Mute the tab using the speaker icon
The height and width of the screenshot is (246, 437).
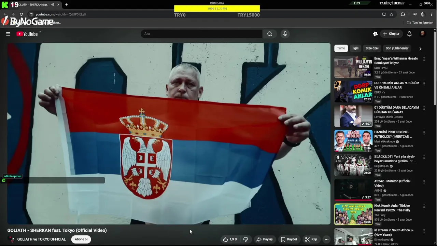coord(53,5)
